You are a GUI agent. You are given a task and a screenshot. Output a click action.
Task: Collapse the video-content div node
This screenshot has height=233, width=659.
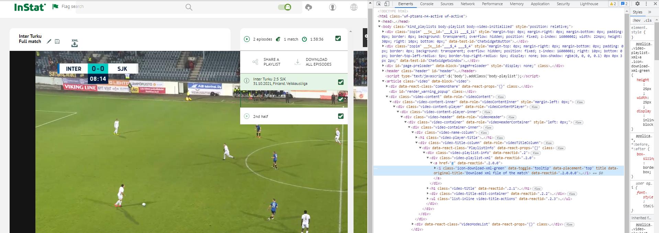coord(387,97)
